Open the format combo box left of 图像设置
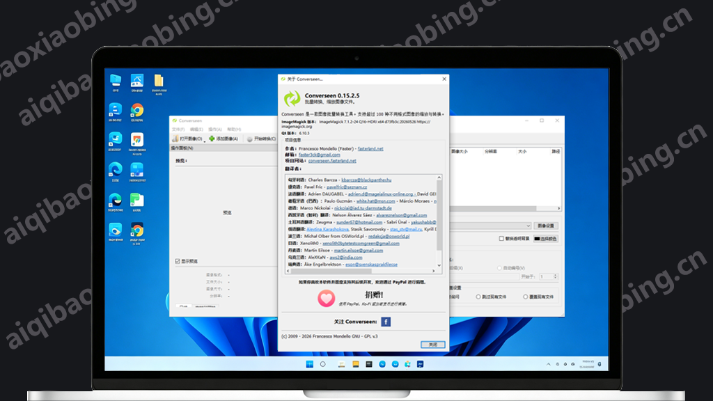713x401 pixels. click(x=490, y=226)
